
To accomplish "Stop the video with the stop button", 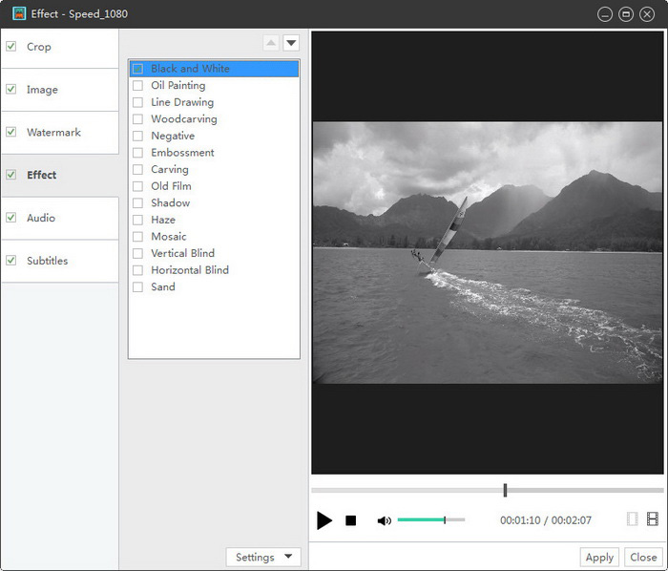I will 350,520.
